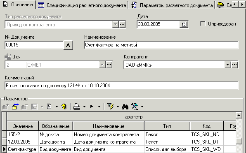Click the document page icon in parameters toolbar
The image size is (246, 153).
point(49,107)
